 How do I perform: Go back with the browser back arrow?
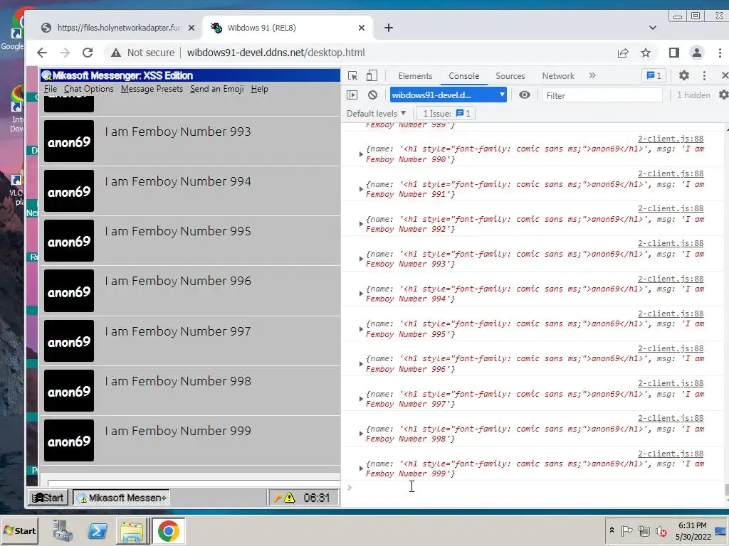[42, 53]
